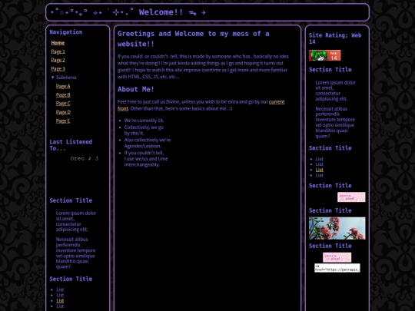This screenshot has width=415, height=311.
Task: Click the 'Last Listened To...' heading
Action: pos(71,145)
